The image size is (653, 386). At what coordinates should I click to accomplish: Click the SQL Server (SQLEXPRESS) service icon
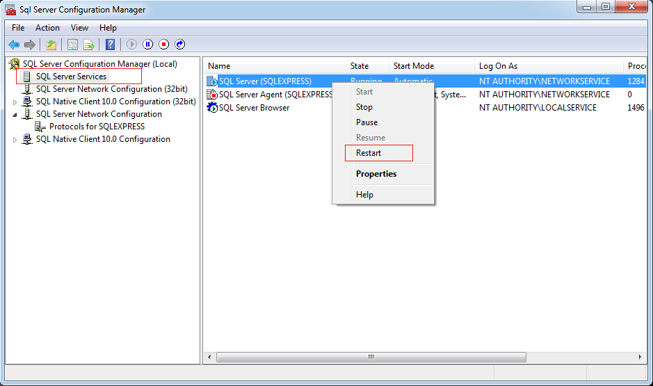click(212, 81)
